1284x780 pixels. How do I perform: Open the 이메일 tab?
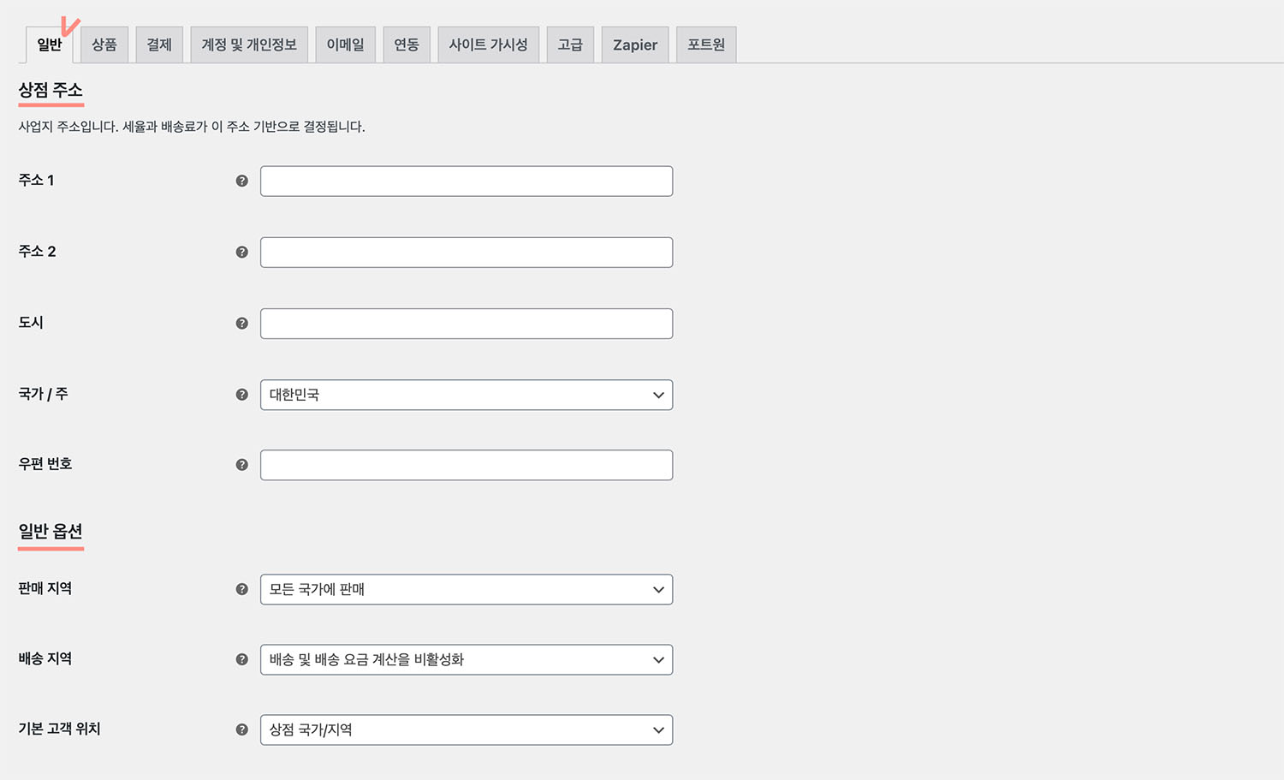tap(346, 45)
